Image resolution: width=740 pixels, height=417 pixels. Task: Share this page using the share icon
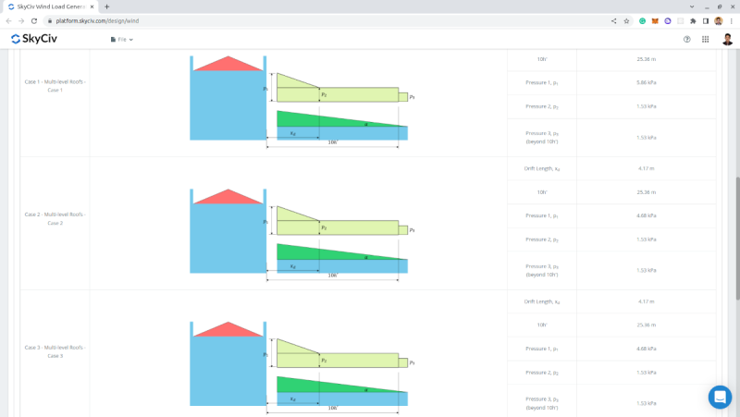[x=613, y=20]
